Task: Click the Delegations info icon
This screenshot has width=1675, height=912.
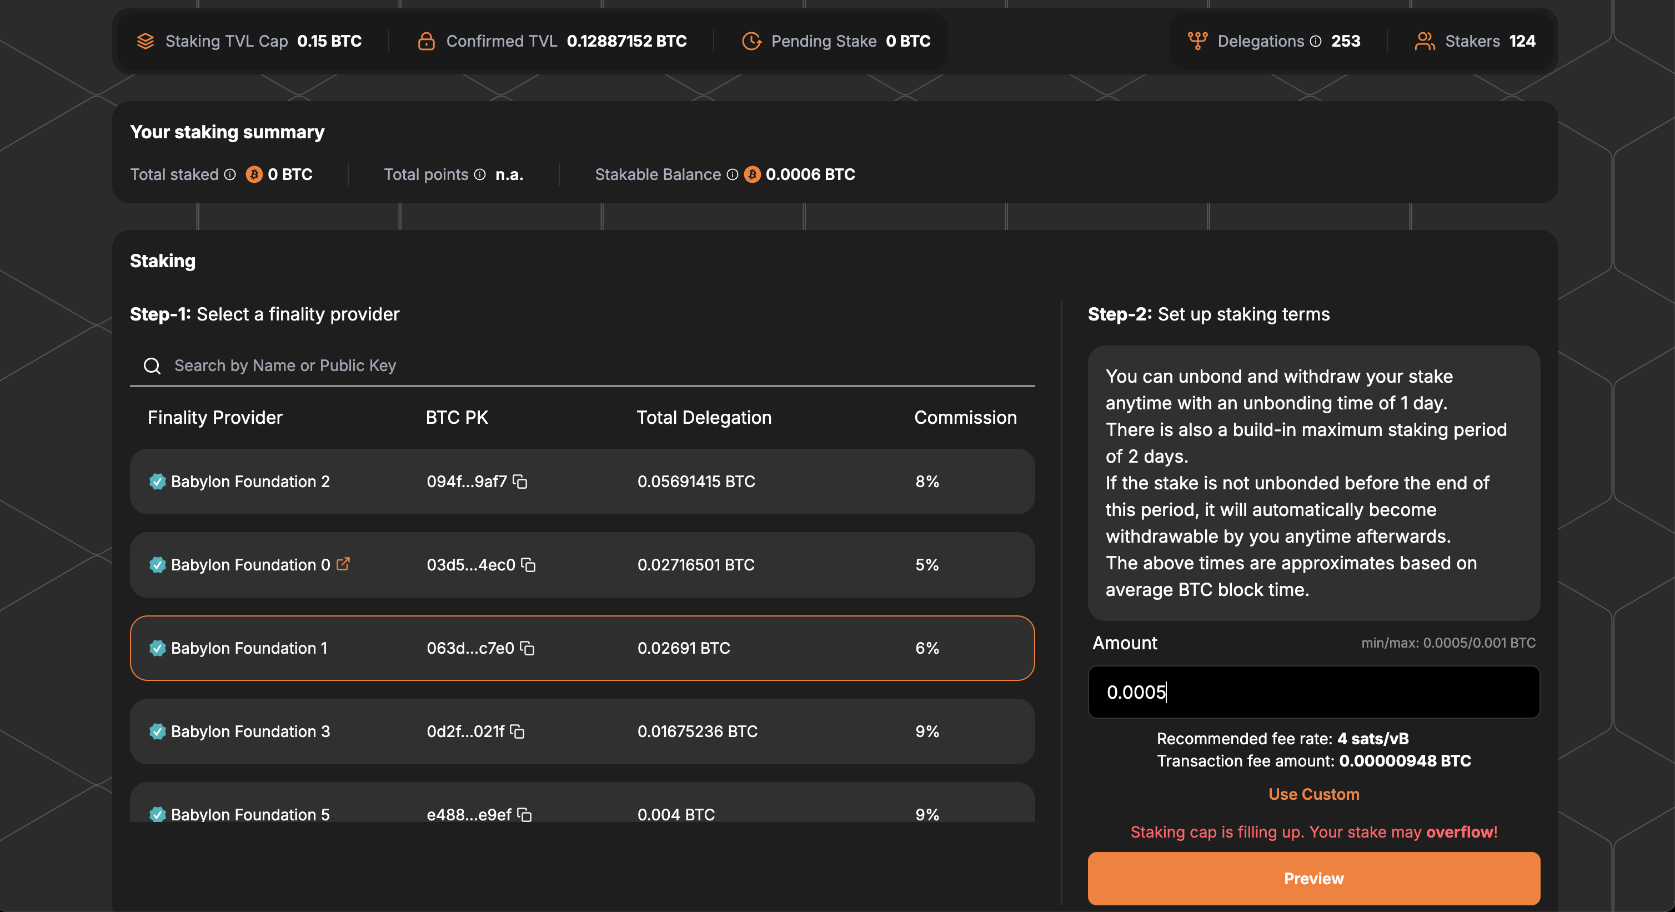Action: click(x=1316, y=42)
